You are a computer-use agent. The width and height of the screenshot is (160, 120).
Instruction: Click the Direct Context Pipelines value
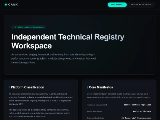[x=137, y=105]
